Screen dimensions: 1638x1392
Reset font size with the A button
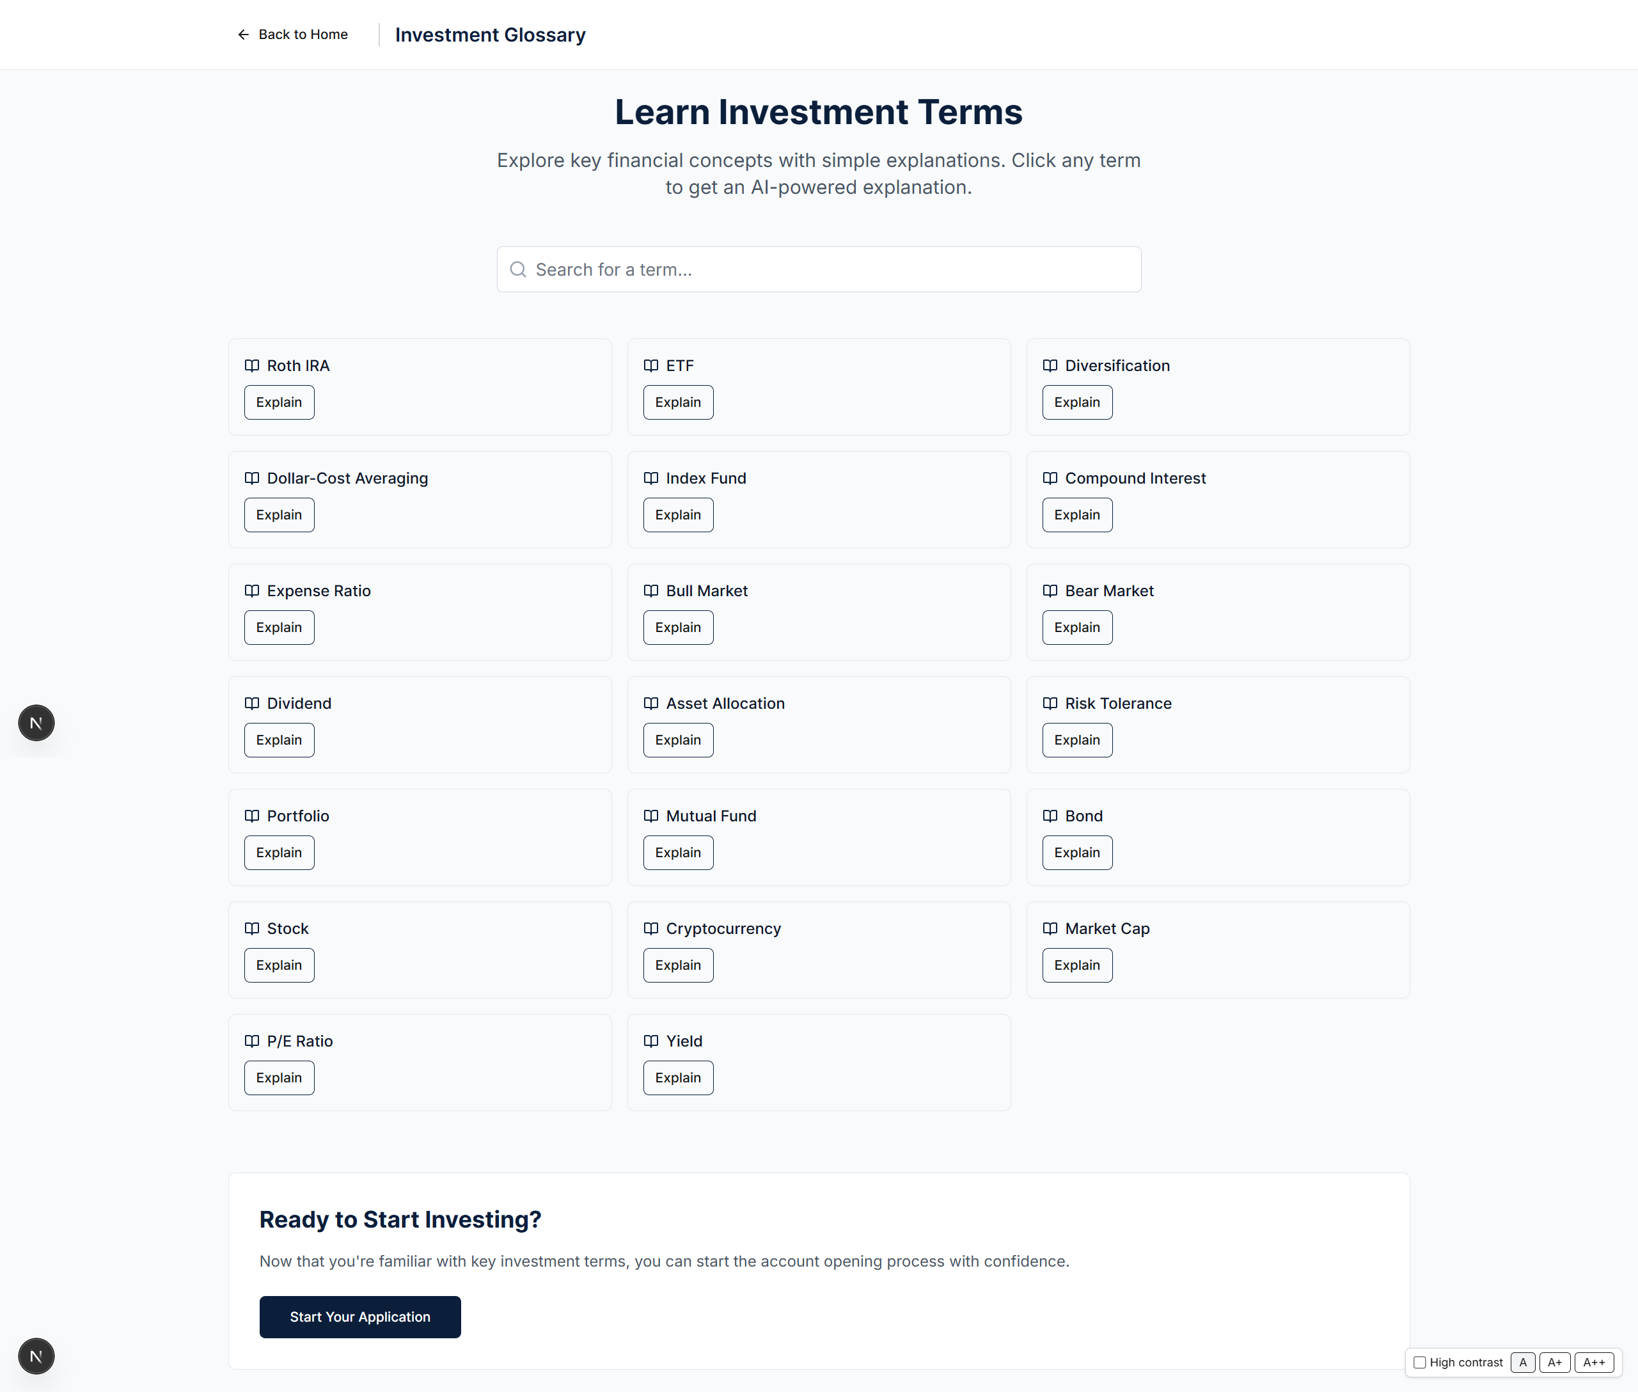click(1523, 1363)
